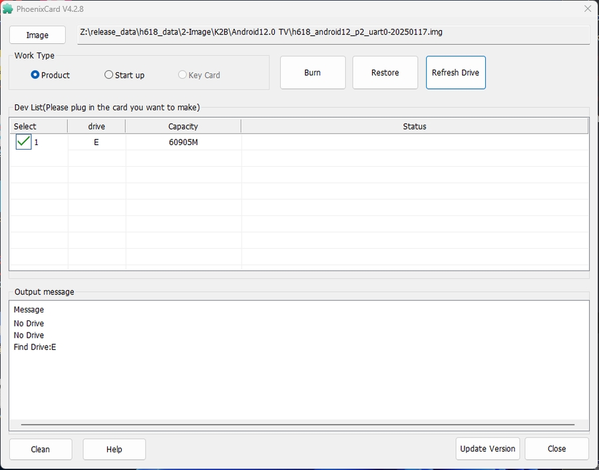The height and width of the screenshot is (470, 599).
Task: Select the drive E cell in list
Action: point(97,142)
